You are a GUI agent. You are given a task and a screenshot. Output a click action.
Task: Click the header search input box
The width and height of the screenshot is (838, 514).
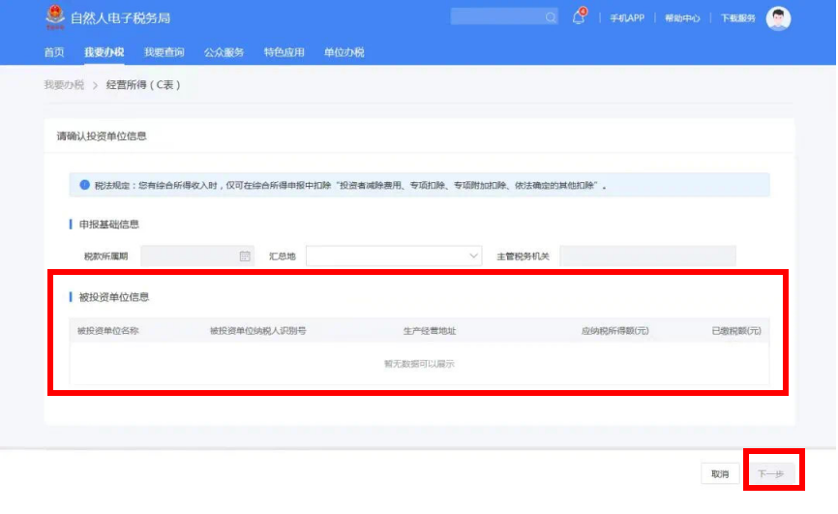[x=496, y=17]
